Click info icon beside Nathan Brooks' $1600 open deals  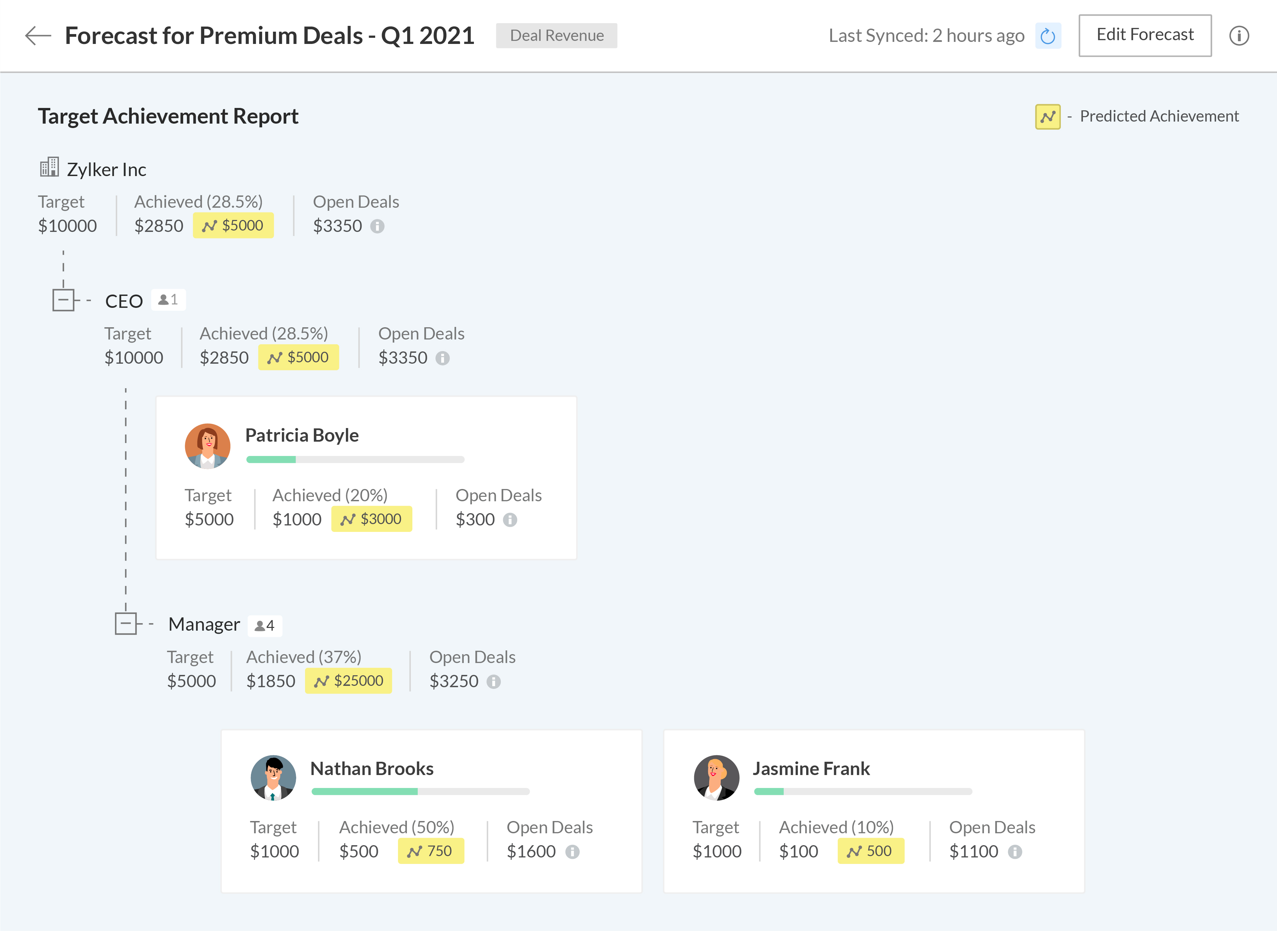pyautogui.click(x=572, y=852)
